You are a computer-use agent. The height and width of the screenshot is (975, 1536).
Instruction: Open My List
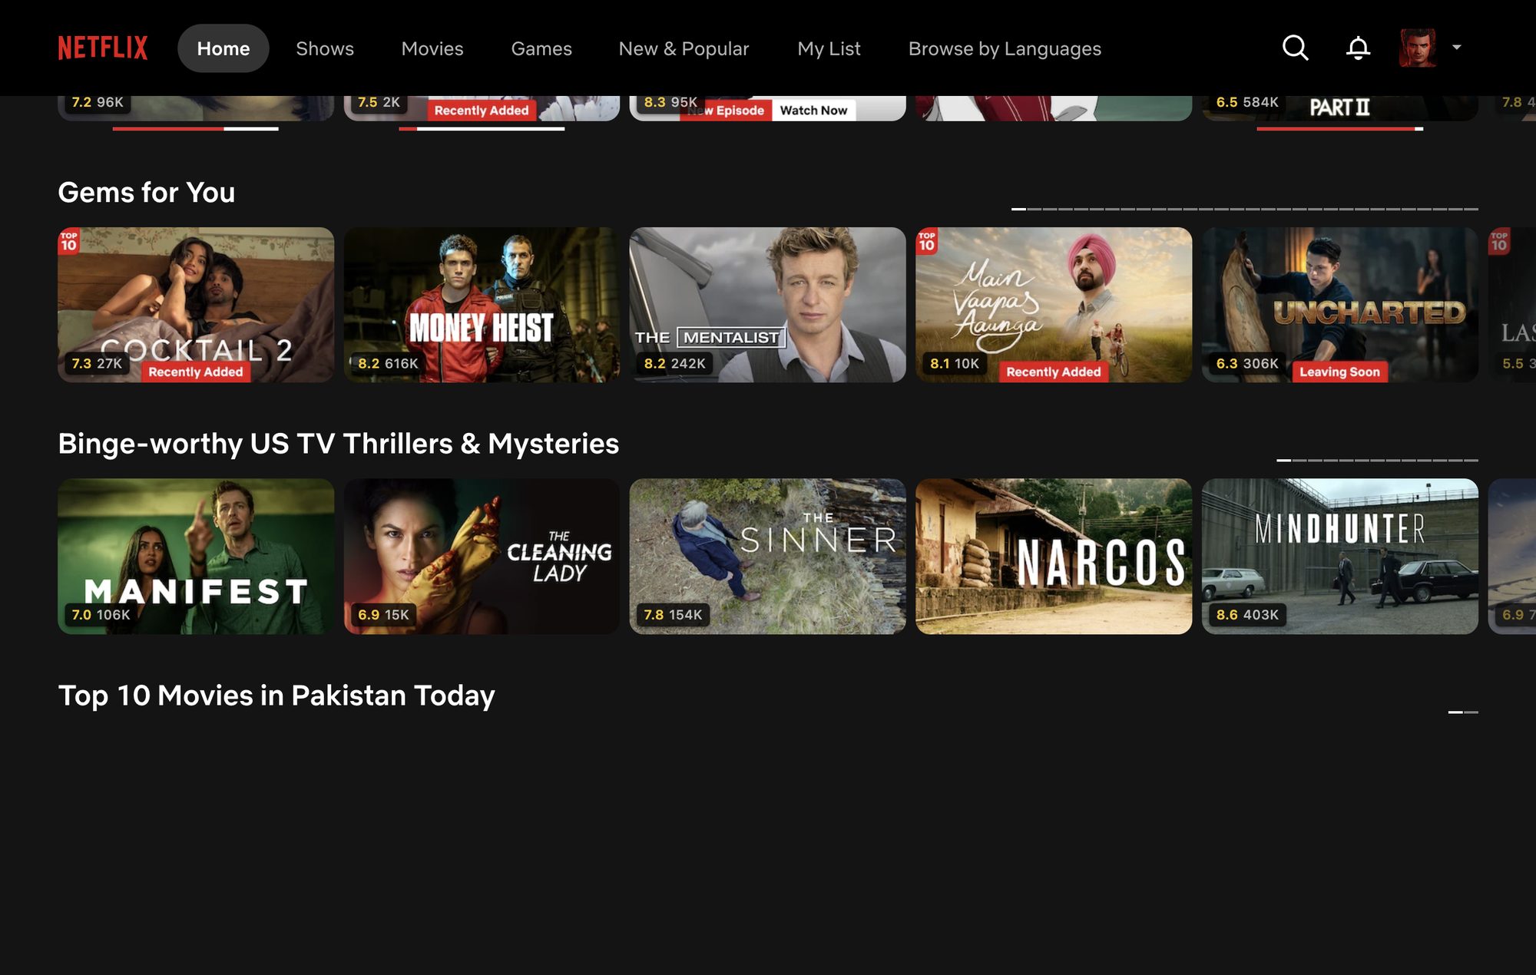[829, 48]
